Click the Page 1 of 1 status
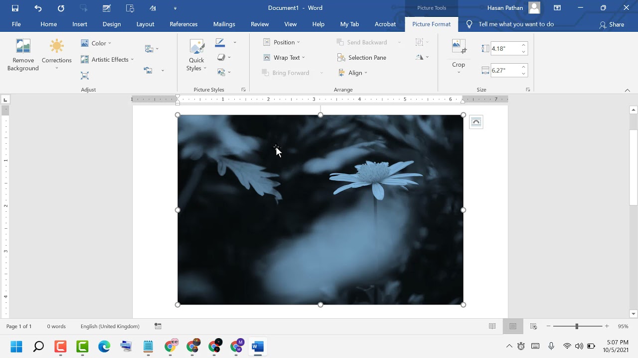Viewport: 638px width, 358px height. [19, 326]
